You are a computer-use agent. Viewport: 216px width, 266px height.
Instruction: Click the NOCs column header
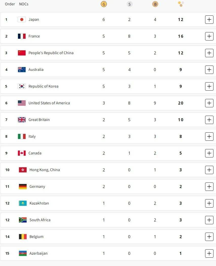pyautogui.click(x=24, y=4)
